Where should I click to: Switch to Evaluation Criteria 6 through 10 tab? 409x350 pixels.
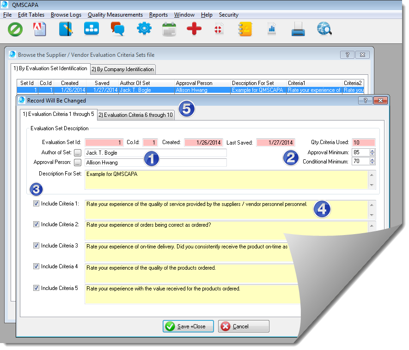pos(135,115)
